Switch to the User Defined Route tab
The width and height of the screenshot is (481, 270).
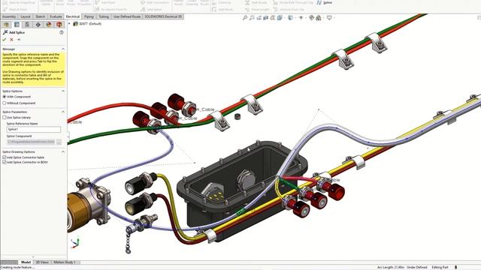[127, 16]
